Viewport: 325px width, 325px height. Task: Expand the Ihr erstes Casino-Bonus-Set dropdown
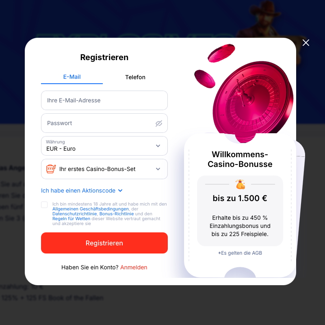click(x=104, y=169)
